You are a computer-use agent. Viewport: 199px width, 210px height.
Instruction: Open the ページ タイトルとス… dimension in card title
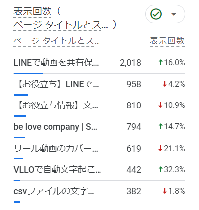[61, 25]
